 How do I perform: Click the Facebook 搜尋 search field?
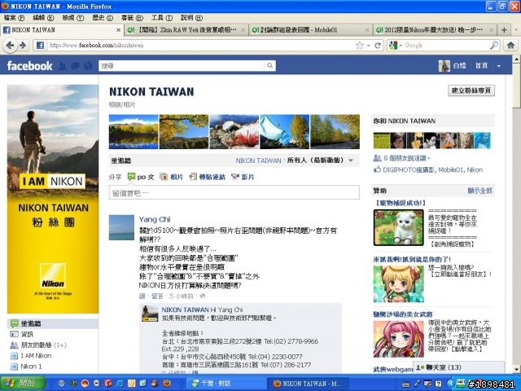[x=182, y=66]
